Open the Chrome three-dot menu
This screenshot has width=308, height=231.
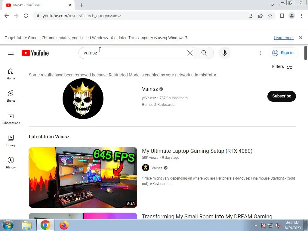coord(301,16)
